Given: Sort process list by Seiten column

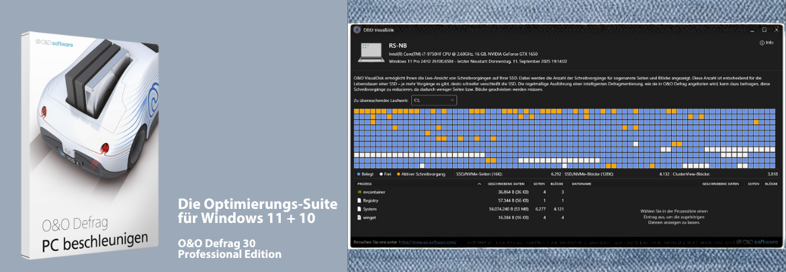Looking at the screenshot, I should pos(539,183).
